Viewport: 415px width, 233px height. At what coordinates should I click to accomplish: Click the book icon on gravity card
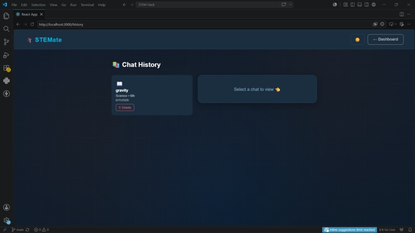[119, 84]
